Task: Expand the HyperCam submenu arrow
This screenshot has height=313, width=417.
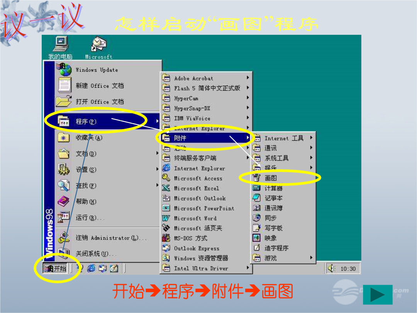Action: coord(247,98)
